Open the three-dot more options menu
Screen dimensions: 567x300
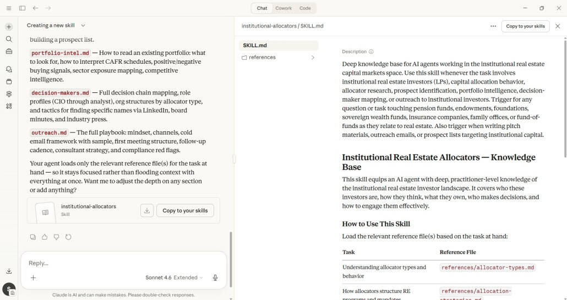493,26
